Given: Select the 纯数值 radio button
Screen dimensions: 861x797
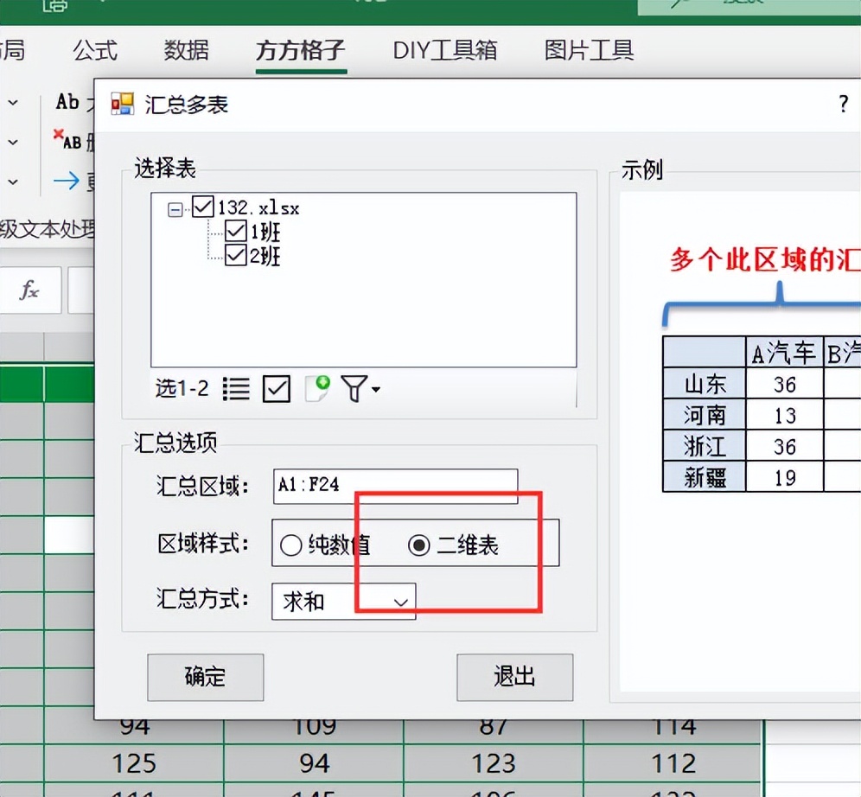Looking at the screenshot, I should [291, 545].
